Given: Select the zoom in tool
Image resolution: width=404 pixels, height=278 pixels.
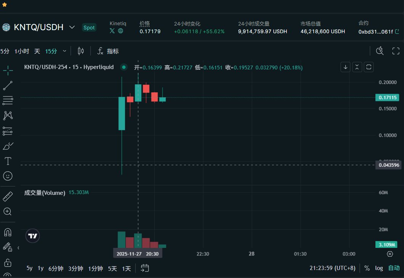Looking at the screenshot, I should (8, 212).
